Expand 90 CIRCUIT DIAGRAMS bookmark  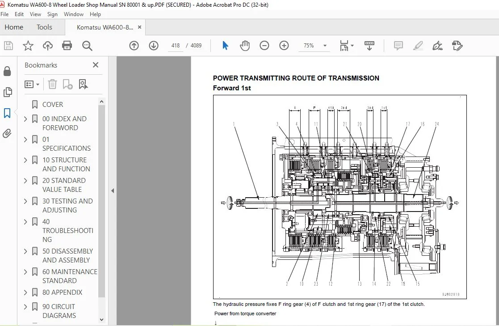25,307
